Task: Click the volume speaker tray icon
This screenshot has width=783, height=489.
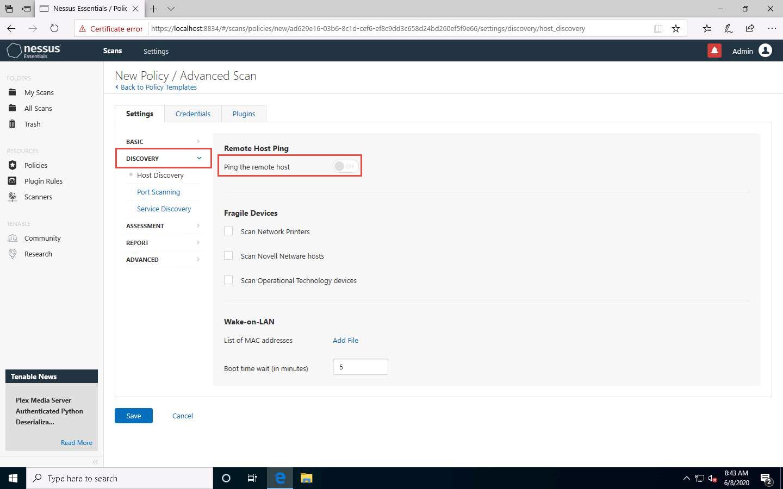Action: pos(713,479)
